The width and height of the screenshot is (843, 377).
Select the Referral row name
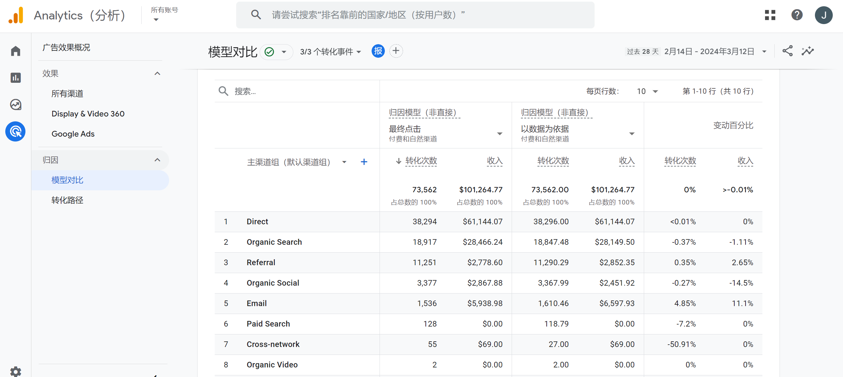pyautogui.click(x=261, y=263)
